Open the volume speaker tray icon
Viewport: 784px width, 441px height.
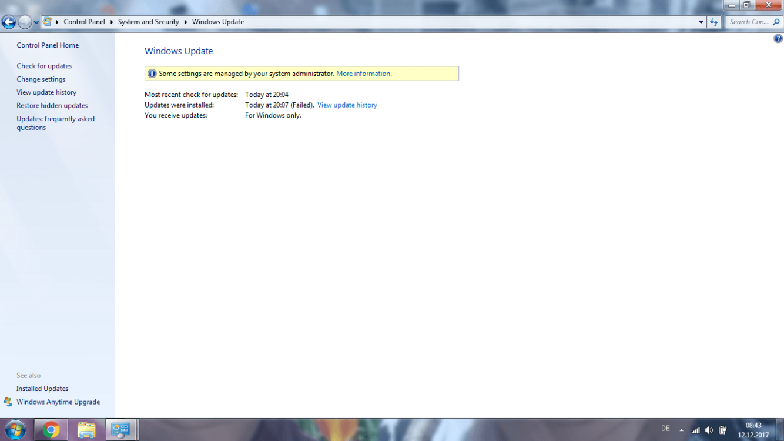pos(709,430)
